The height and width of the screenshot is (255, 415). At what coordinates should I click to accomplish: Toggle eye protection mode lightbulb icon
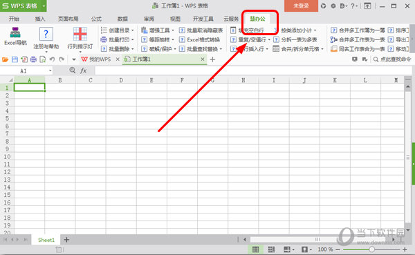click(304, 249)
